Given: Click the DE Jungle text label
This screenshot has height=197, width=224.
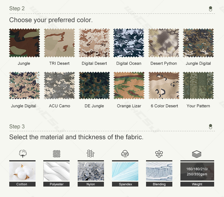Looking at the screenshot, I should (94, 106).
